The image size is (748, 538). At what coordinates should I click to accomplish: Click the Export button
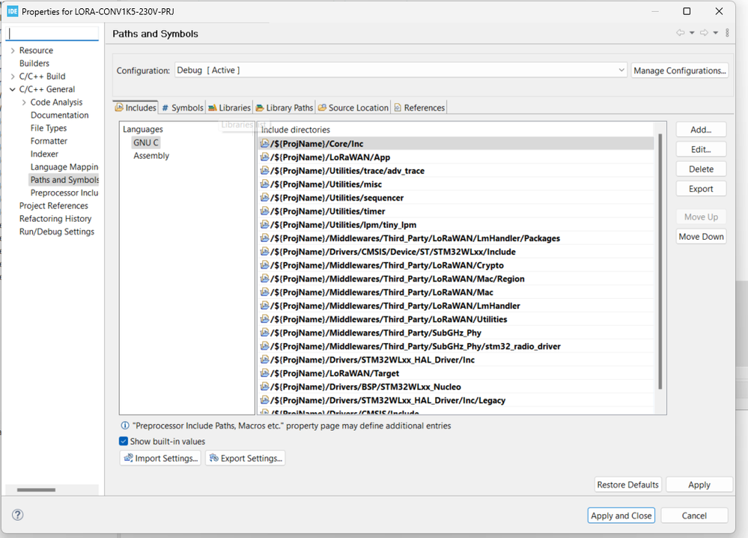701,189
